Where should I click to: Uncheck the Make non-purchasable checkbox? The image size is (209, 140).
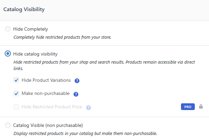pyautogui.click(x=16, y=94)
